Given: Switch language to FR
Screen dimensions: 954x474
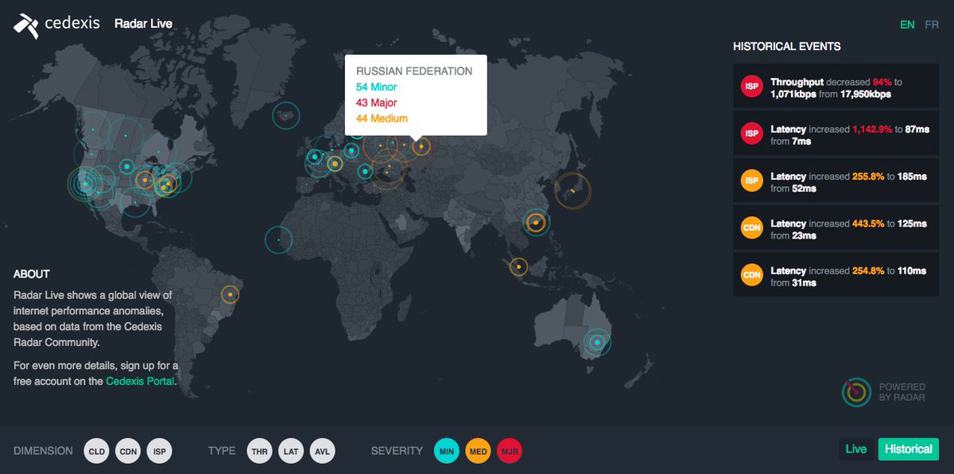Looking at the screenshot, I should (931, 24).
